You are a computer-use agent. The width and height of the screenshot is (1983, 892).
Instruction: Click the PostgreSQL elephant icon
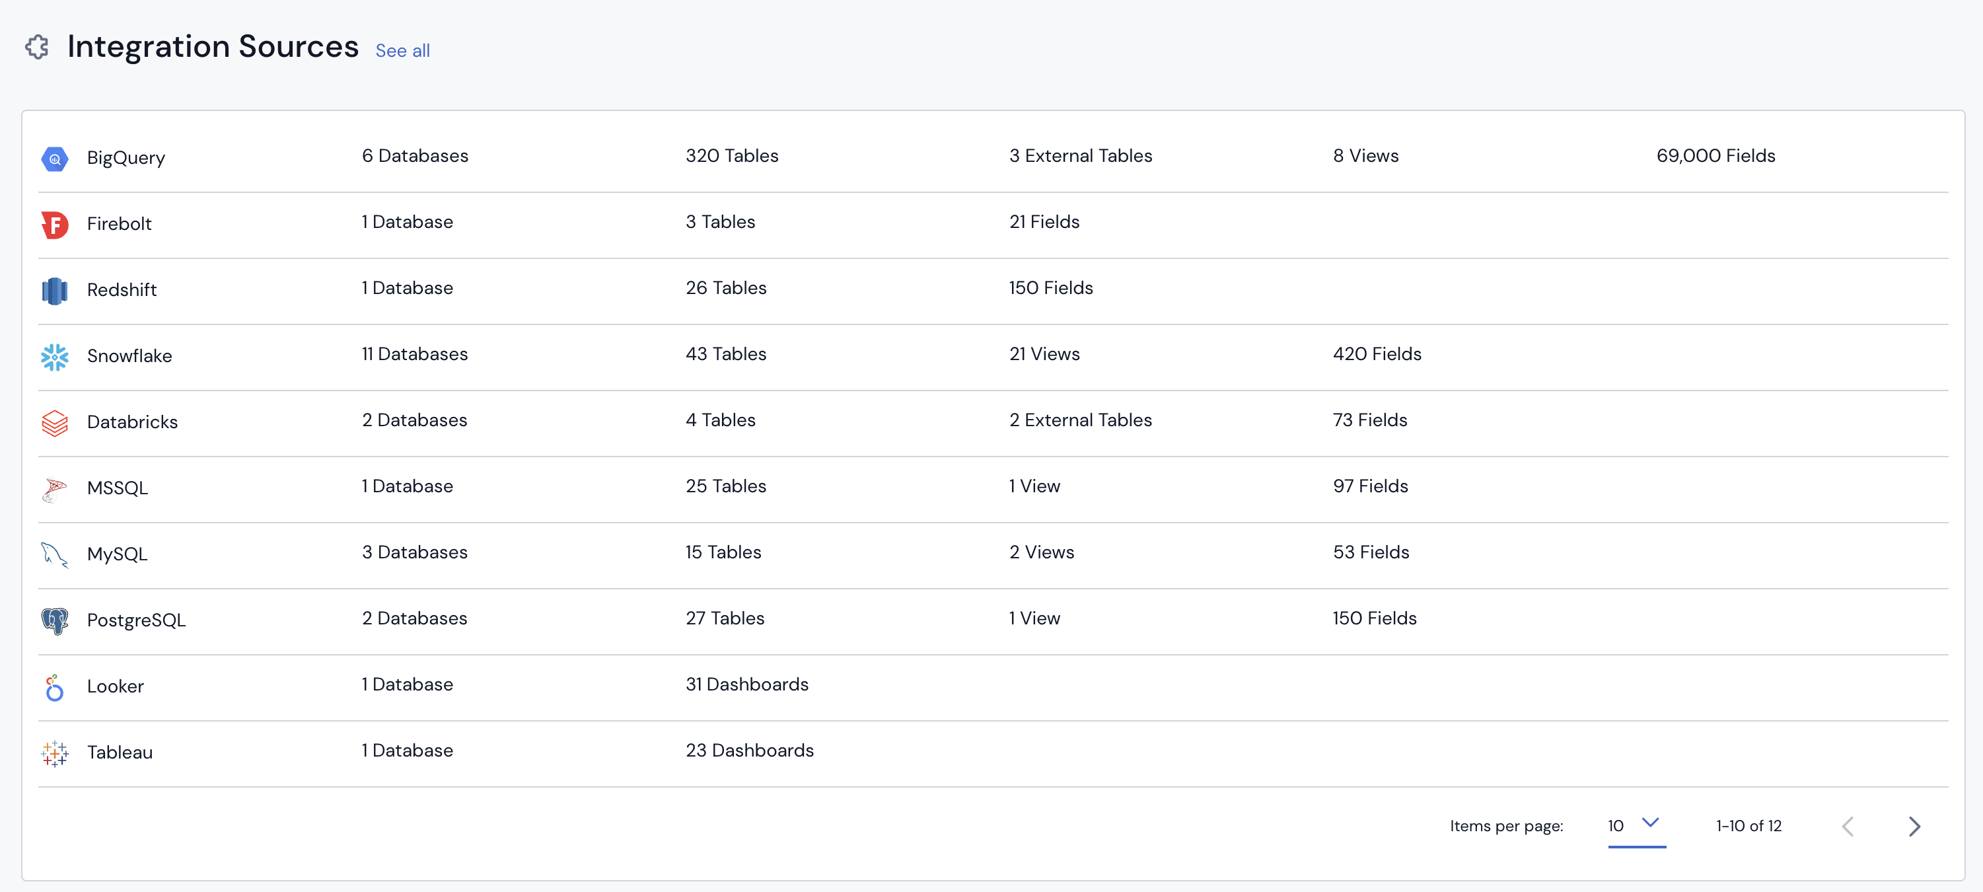(x=55, y=621)
